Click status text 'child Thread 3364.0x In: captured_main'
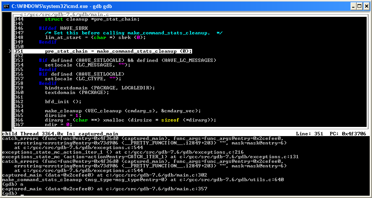372x198 pixels. 60,134
